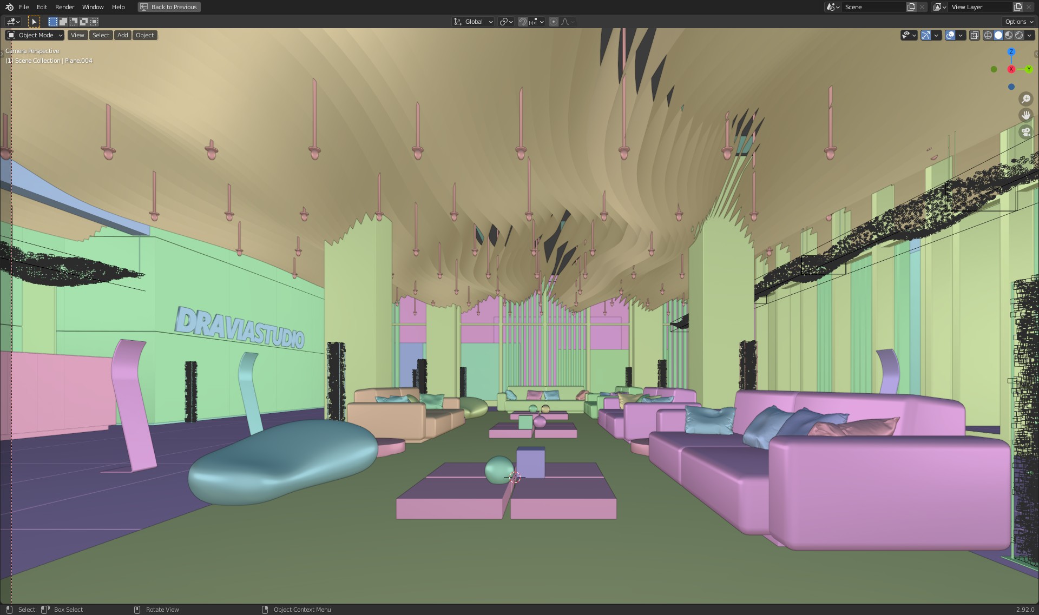Image resolution: width=1039 pixels, height=615 pixels.
Task: Click the zoom view gizmo
Action: pos(1025,98)
